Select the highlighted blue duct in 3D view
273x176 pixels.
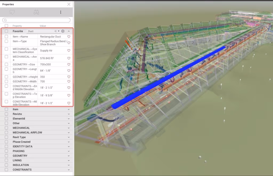168,77
